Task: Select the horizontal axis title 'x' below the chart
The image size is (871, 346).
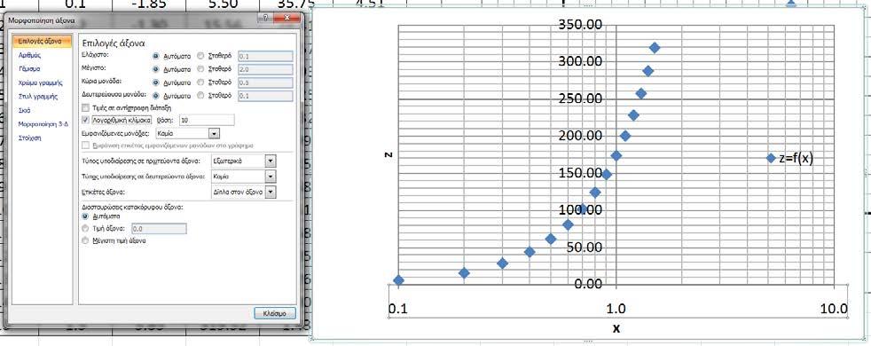Action: [616, 328]
